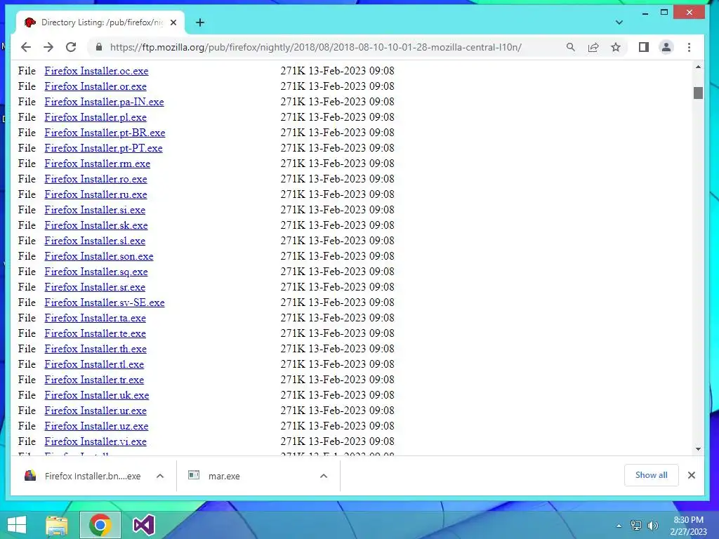
Task: Launch Visual Studio from taskbar
Action: (143, 525)
